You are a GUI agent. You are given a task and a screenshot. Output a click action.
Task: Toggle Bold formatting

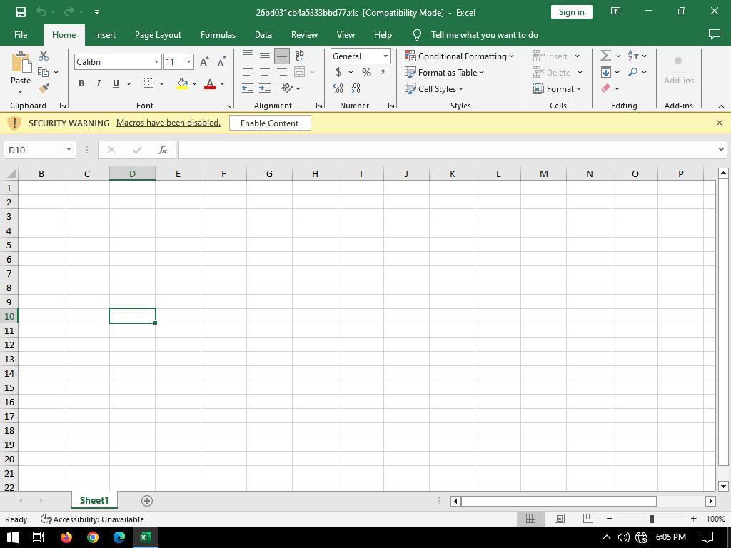[81, 83]
